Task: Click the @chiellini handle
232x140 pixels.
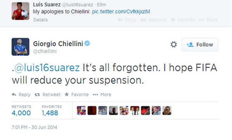Action: [x=45, y=51]
